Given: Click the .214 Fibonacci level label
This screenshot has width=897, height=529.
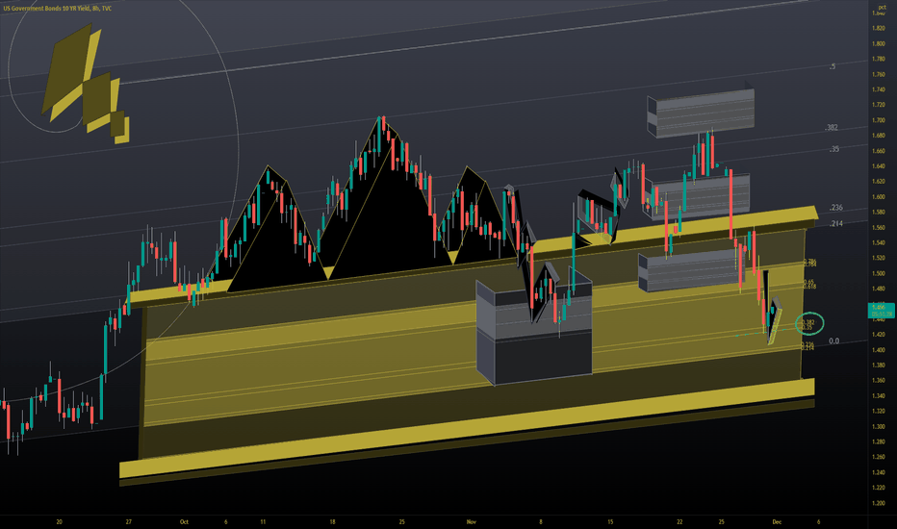Looking at the screenshot, I should click(x=835, y=223).
